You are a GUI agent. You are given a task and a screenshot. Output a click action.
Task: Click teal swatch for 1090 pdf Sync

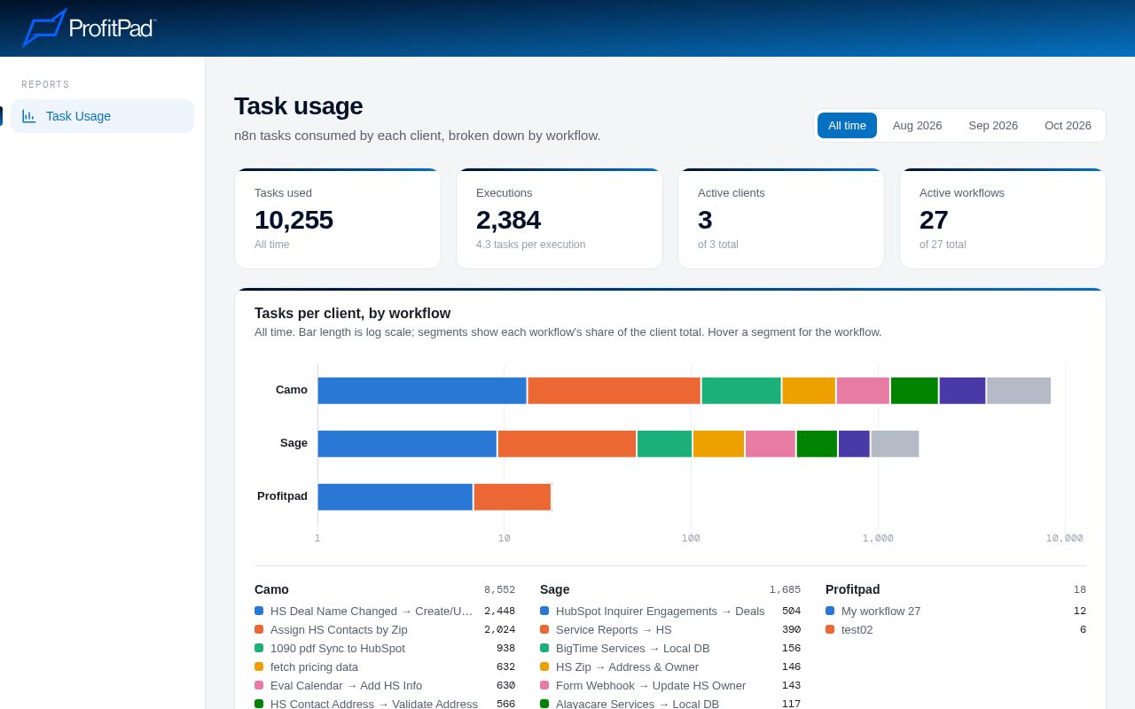[259, 648]
